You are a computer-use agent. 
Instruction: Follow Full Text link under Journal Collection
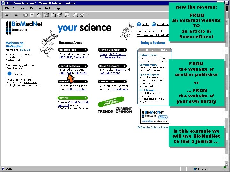pyautogui.click(x=65, y=73)
